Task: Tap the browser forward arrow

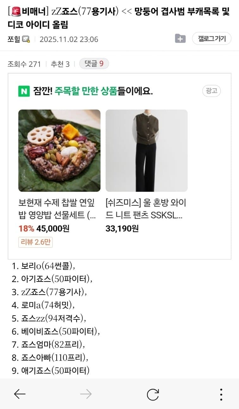Action: [x=86, y=394]
